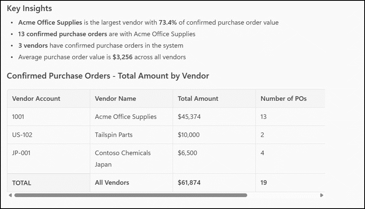The image size is (365, 209).
Task: Click the right scroll arrow under the table
Action: click(322, 195)
